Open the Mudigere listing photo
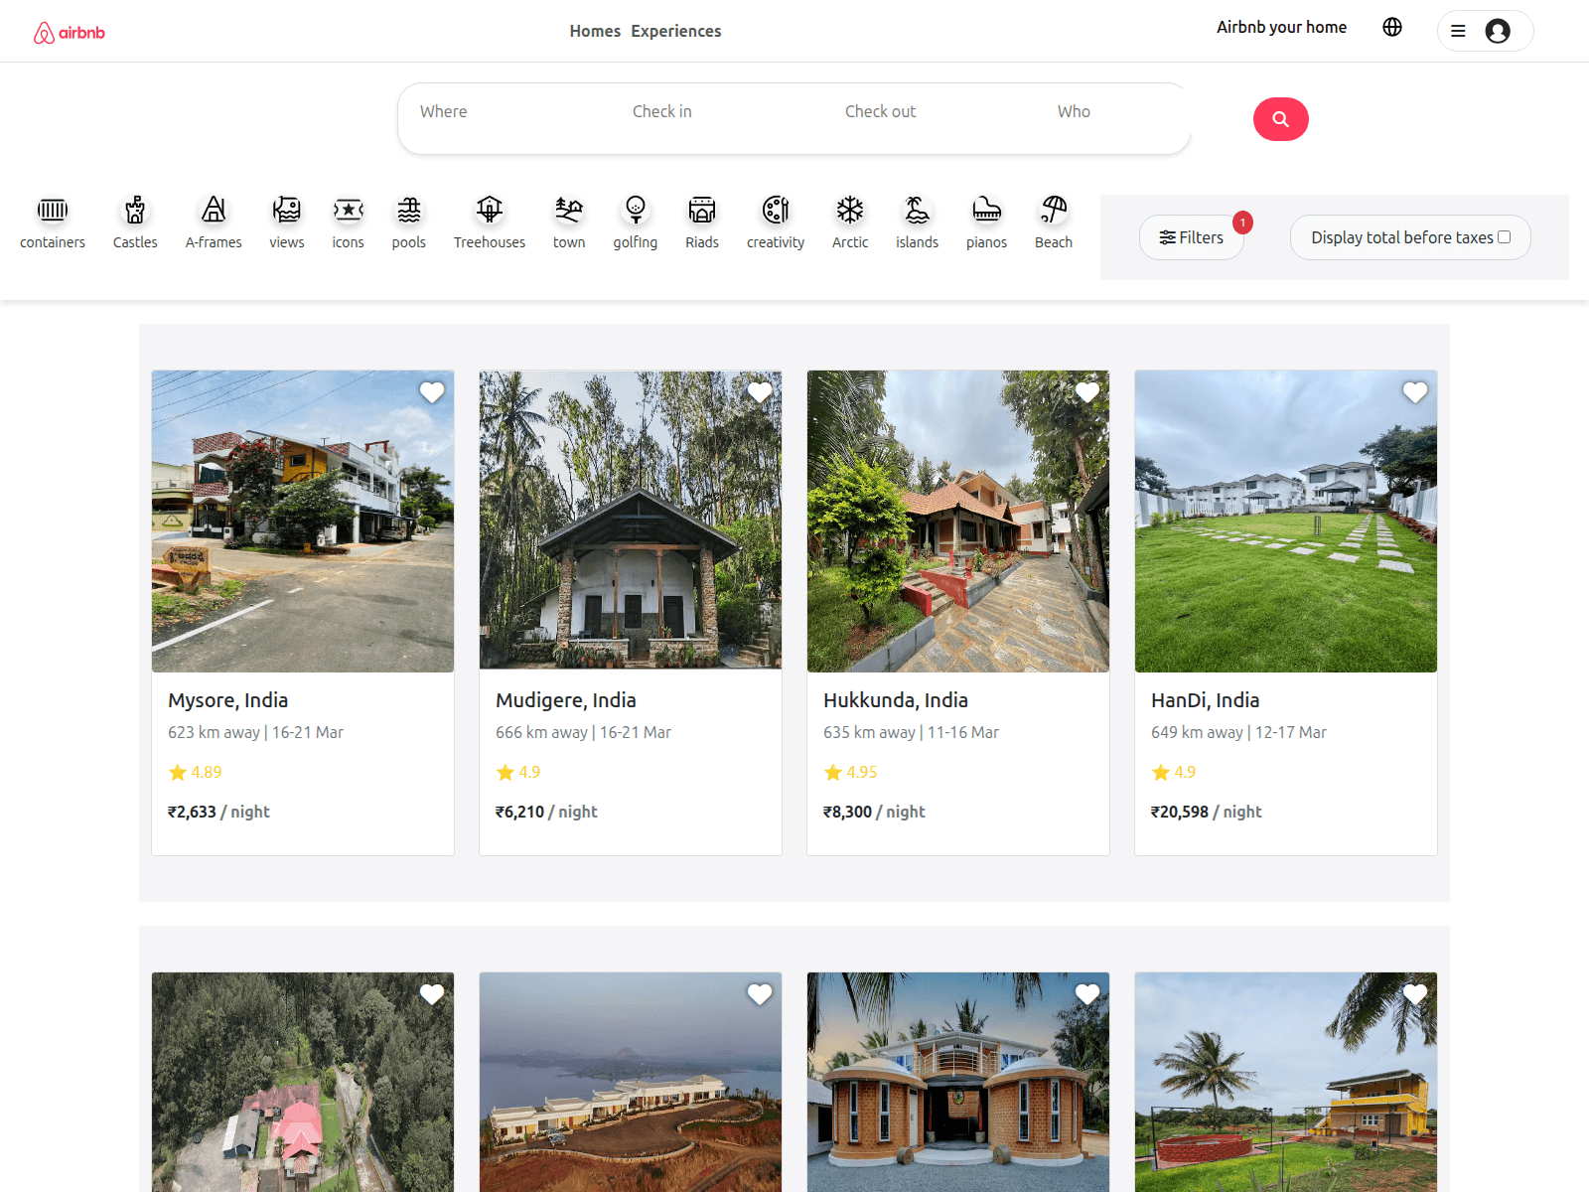Screen dimensions: 1589x1192 click(x=631, y=521)
